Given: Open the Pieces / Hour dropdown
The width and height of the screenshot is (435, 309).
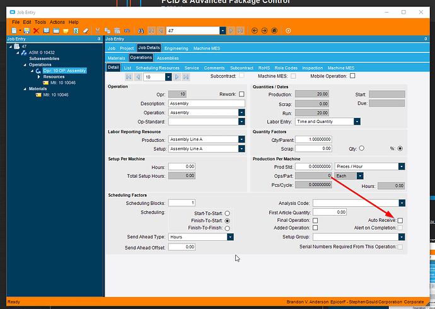Looking at the screenshot, I should click(402, 166).
